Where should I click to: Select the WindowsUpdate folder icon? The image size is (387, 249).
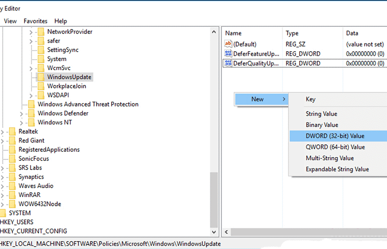(x=41, y=77)
